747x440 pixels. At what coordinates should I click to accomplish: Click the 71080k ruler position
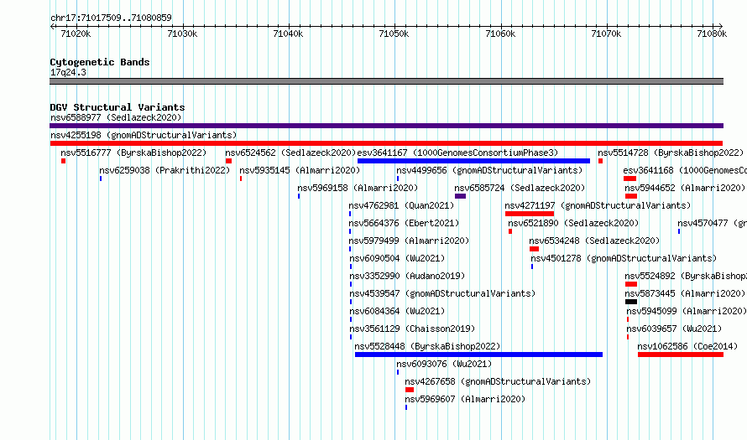point(712,34)
